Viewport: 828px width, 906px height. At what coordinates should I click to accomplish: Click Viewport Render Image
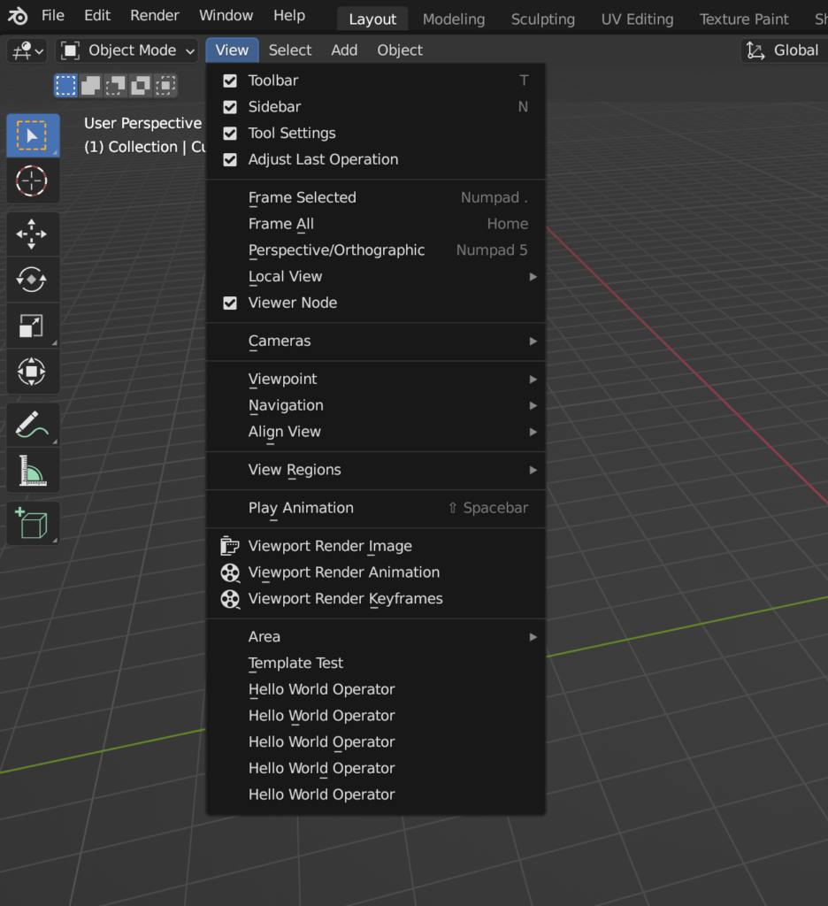329,547
